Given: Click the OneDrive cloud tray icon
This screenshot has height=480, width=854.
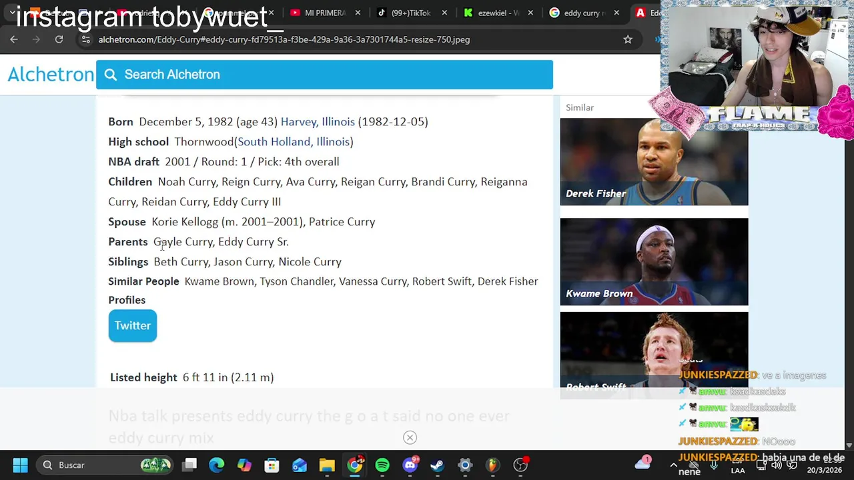Looking at the screenshot, I should point(643,463).
